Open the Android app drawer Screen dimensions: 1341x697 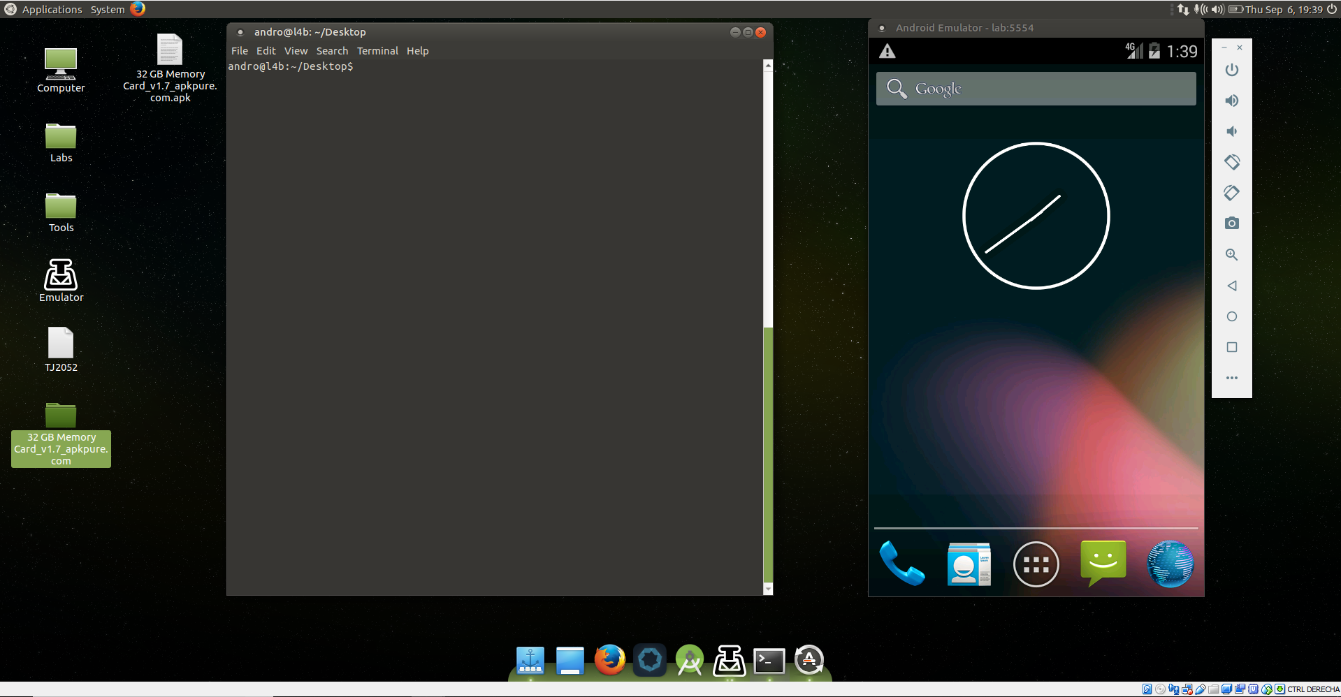tap(1036, 564)
